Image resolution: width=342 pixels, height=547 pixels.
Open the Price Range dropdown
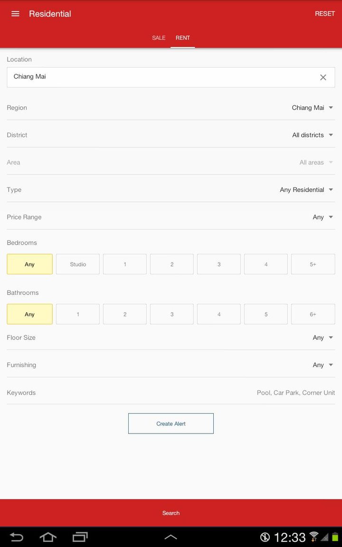click(x=322, y=217)
